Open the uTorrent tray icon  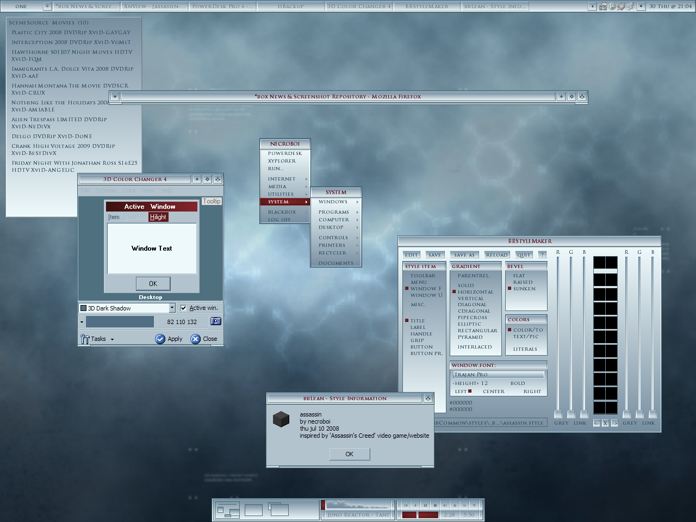point(612,7)
